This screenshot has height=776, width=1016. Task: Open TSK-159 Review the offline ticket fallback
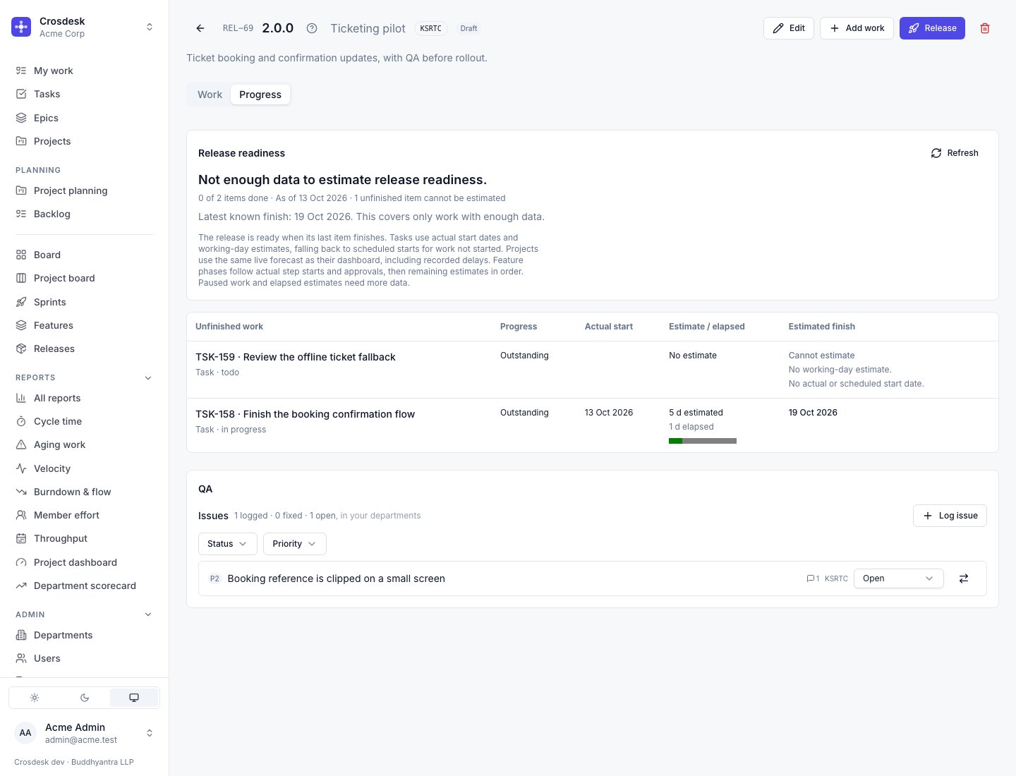[296, 357]
